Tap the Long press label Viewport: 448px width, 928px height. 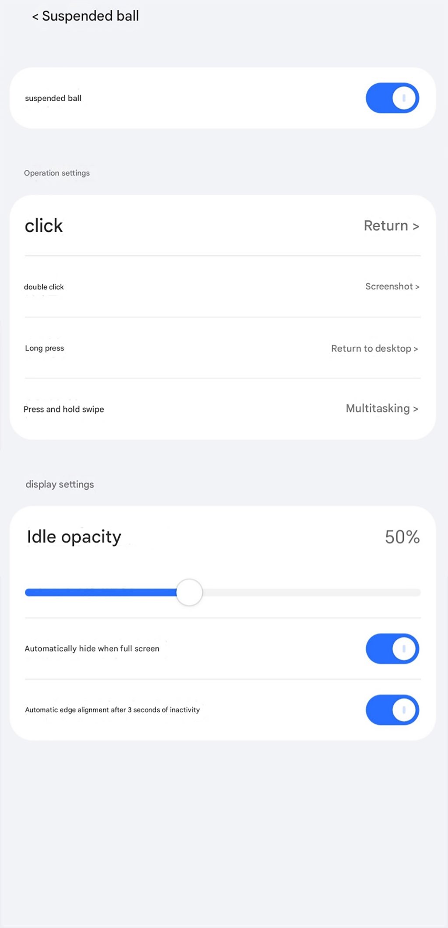pyautogui.click(x=45, y=348)
